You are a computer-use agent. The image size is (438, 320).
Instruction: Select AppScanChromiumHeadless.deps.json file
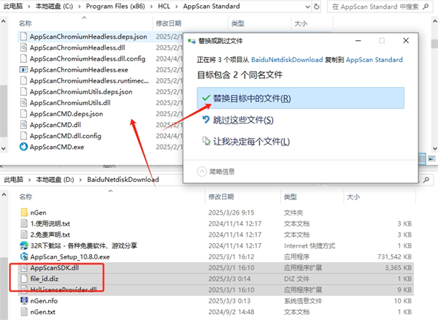click(x=88, y=37)
